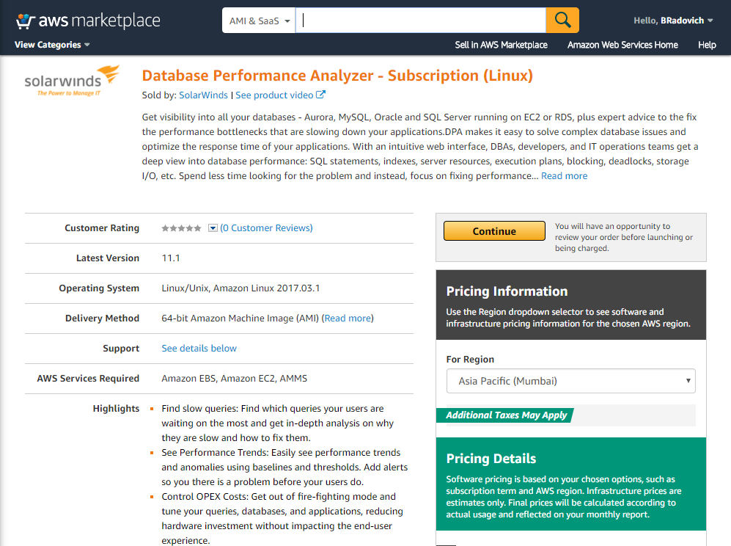Click Linux/Unix, Amazon Linux 2017.03.1 text
The height and width of the screenshot is (546, 731).
coord(240,288)
